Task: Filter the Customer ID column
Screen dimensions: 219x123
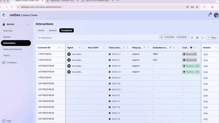Action: [59, 48]
